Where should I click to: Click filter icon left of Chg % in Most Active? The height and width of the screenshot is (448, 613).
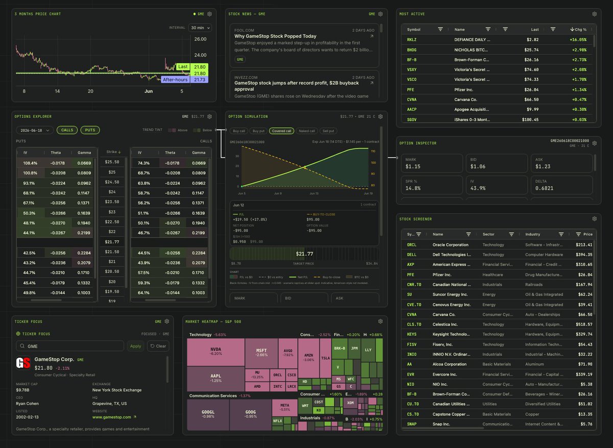click(x=553, y=30)
